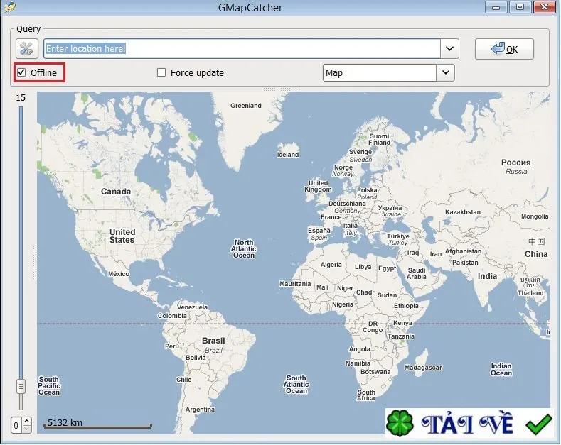Click the green checkmark icon

click(x=538, y=424)
